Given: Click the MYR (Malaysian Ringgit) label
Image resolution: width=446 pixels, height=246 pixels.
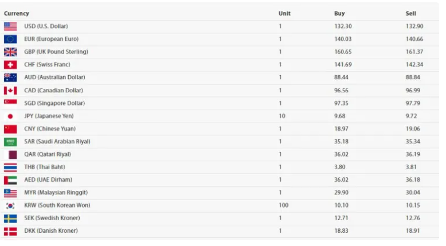Looking at the screenshot, I should pos(56,193).
